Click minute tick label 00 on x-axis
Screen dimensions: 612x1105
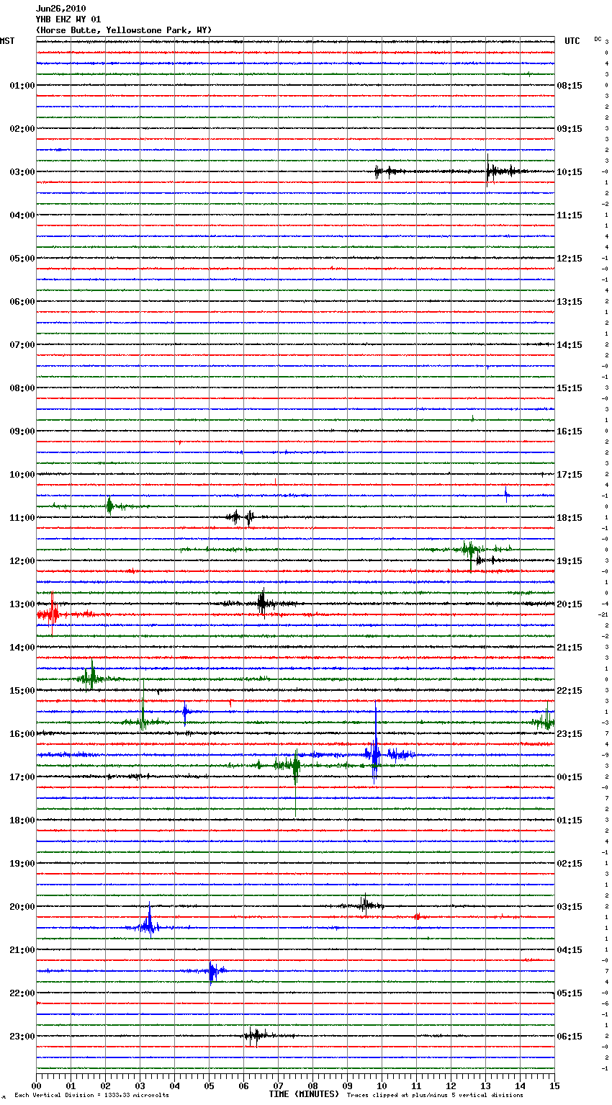tap(36, 1086)
